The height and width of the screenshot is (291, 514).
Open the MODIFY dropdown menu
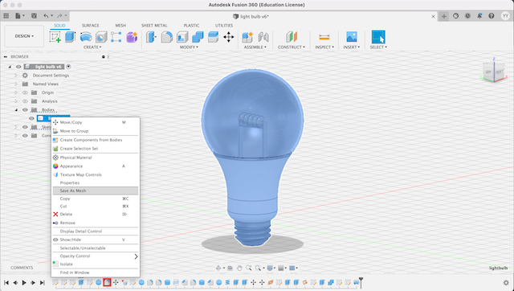190,47
